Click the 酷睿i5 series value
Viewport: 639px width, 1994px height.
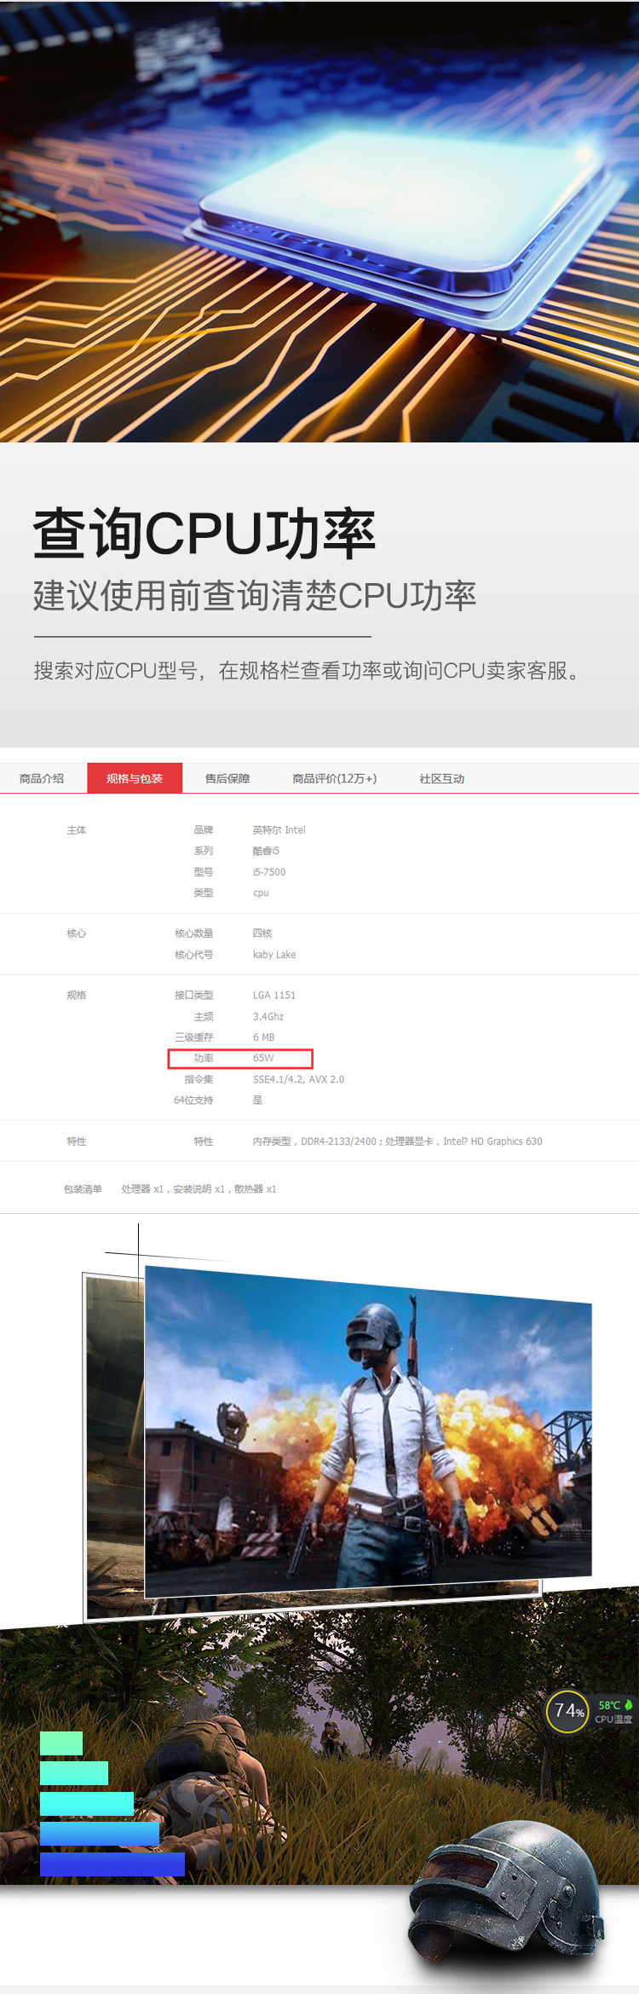(266, 851)
